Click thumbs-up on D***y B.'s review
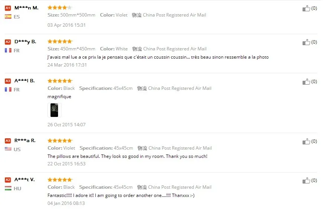 [306, 42]
